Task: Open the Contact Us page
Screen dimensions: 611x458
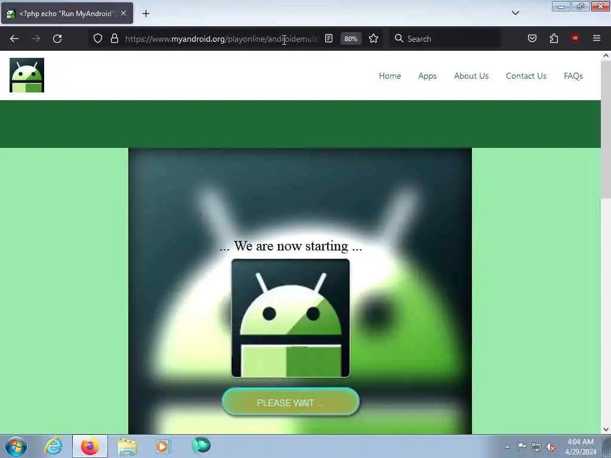Action: click(x=526, y=76)
